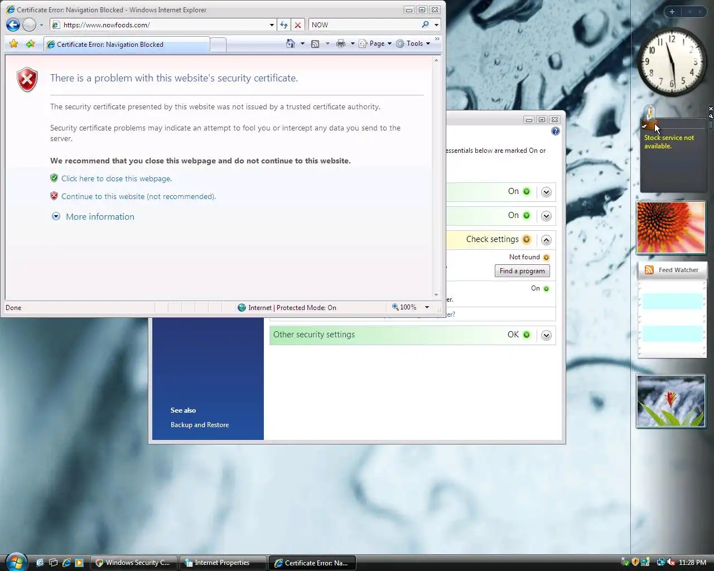
Task: Click the https://www.nowfoods.com/ address field
Action: [x=162, y=25]
